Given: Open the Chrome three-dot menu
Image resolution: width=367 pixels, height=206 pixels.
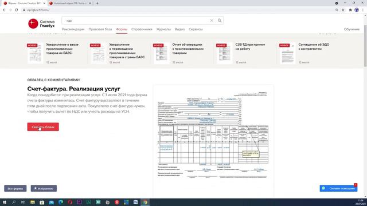Looking at the screenshot, I should 363,10.
